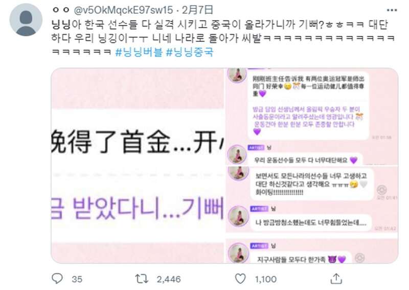The height and width of the screenshot is (290, 409).
Task: Open the #닝닝중국 hashtag
Action: click(190, 52)
